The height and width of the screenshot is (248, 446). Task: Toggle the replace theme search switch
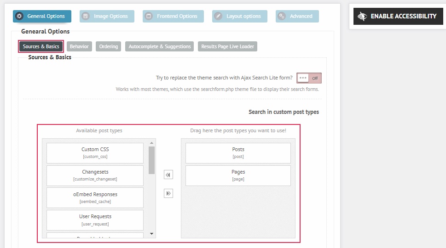[x=309, y=78]
